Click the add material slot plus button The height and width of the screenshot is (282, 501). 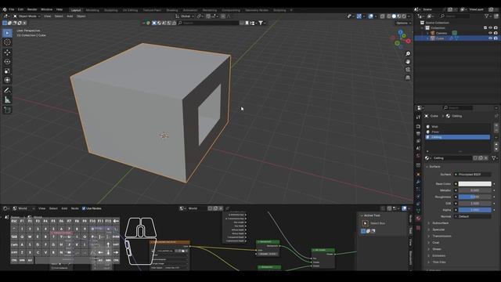tap(496, 125)
